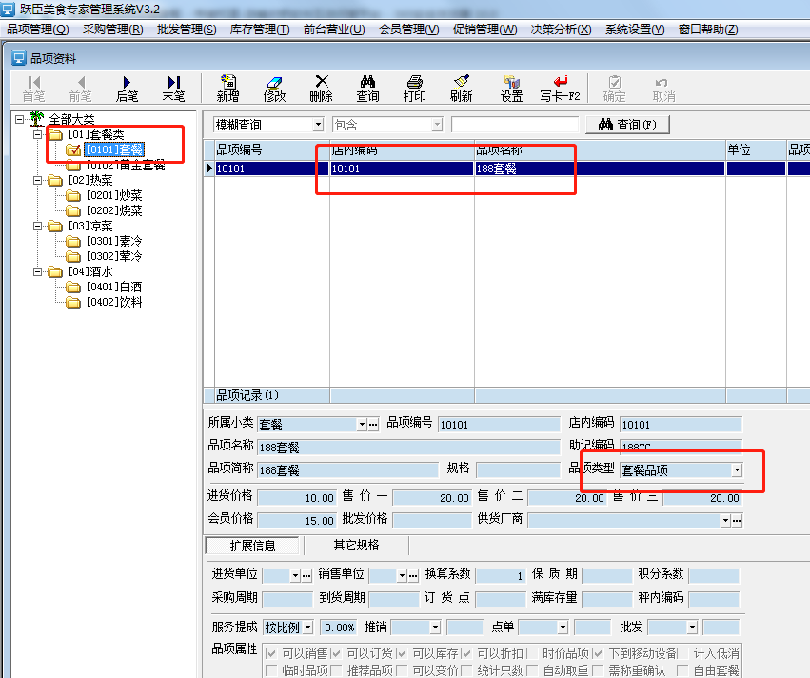Open the 模糊查询 search mode dropdown

(317, 125)
